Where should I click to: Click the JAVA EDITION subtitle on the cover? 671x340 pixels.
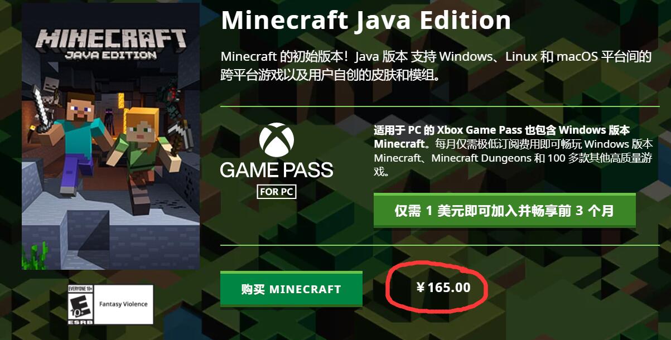pos(111,55)
